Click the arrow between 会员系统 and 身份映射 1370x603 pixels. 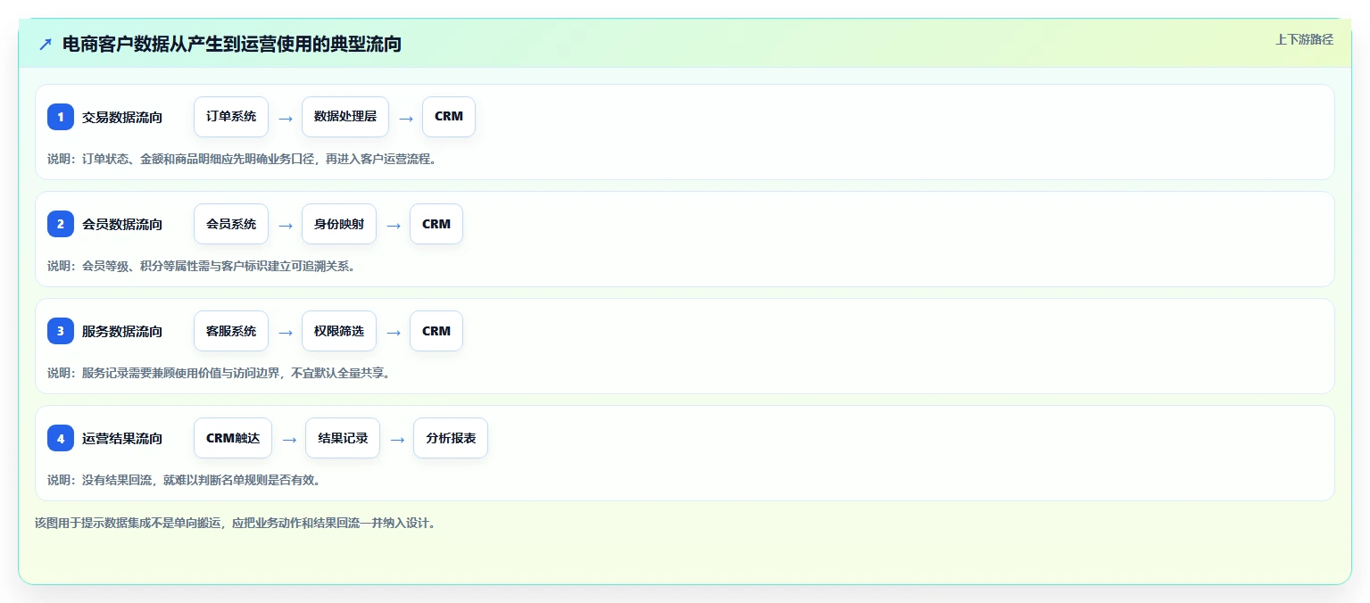pyautogui.click(x=286, y=225)
